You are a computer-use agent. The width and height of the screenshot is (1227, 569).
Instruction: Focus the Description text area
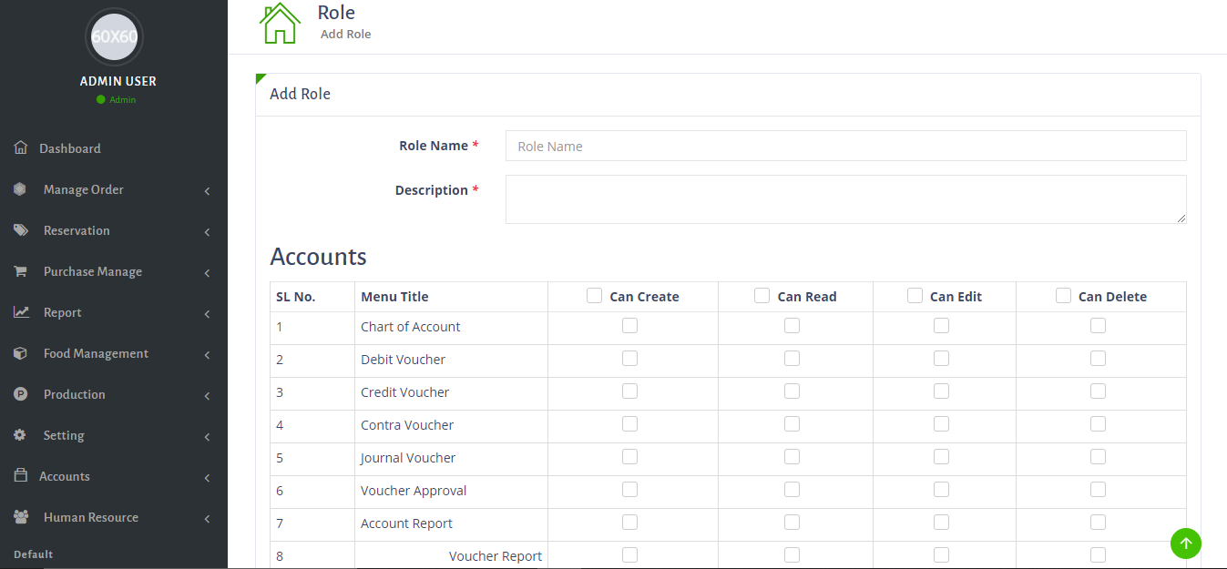pyautogui.click(x=845, y=199)
